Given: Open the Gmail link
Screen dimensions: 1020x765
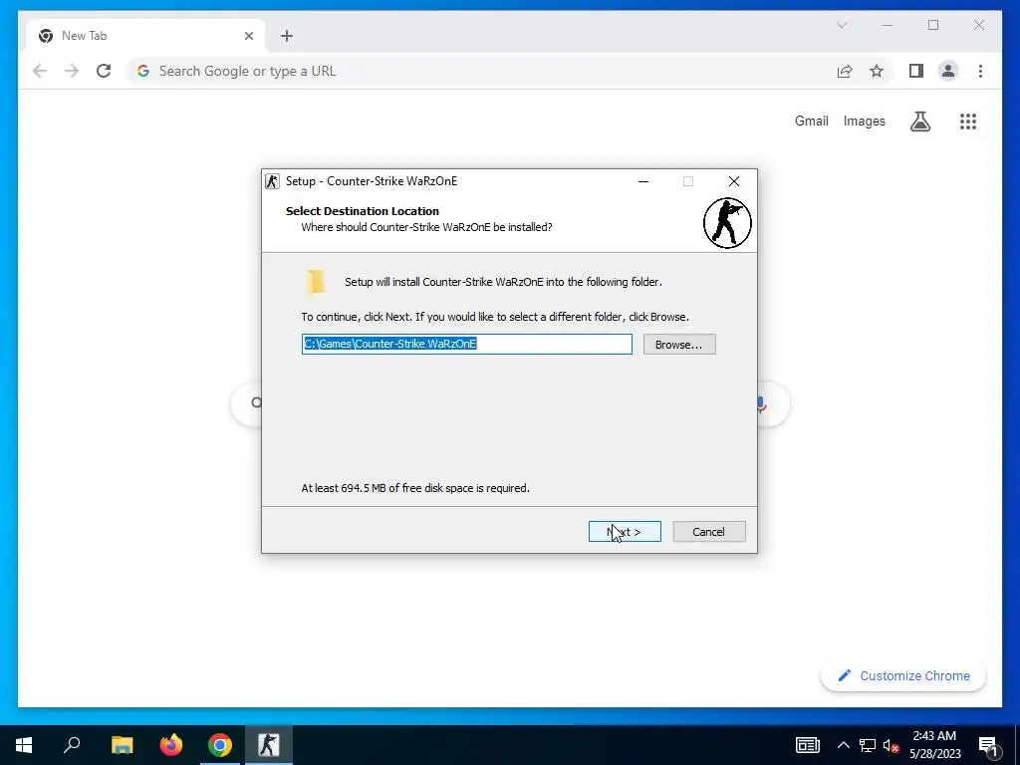Looking at the screenshot, I should [x=811, y=121].
